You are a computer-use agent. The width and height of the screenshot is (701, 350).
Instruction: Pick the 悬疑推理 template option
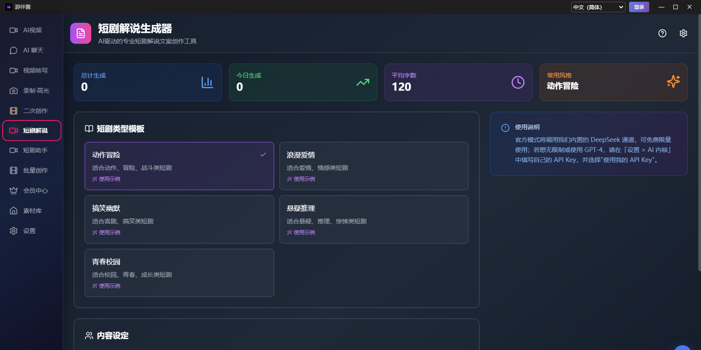(374, 219)
